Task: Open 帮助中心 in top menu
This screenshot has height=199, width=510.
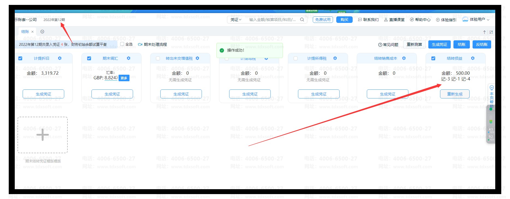Action: (420, 20)
